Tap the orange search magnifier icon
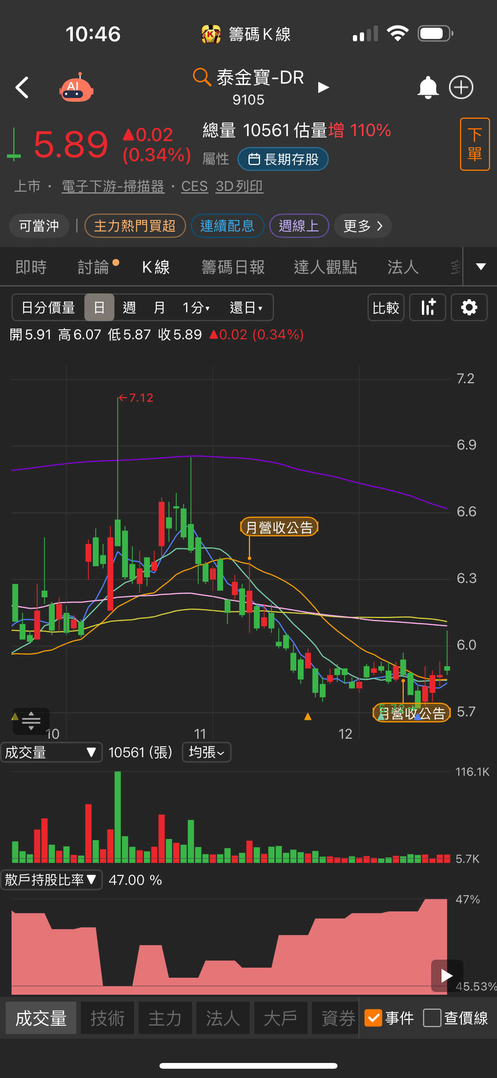497x1078 pixels. point(201,77)
